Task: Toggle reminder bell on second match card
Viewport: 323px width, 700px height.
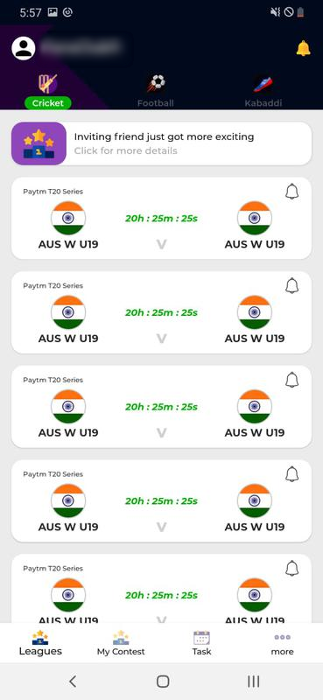Action: pos(291,286)
